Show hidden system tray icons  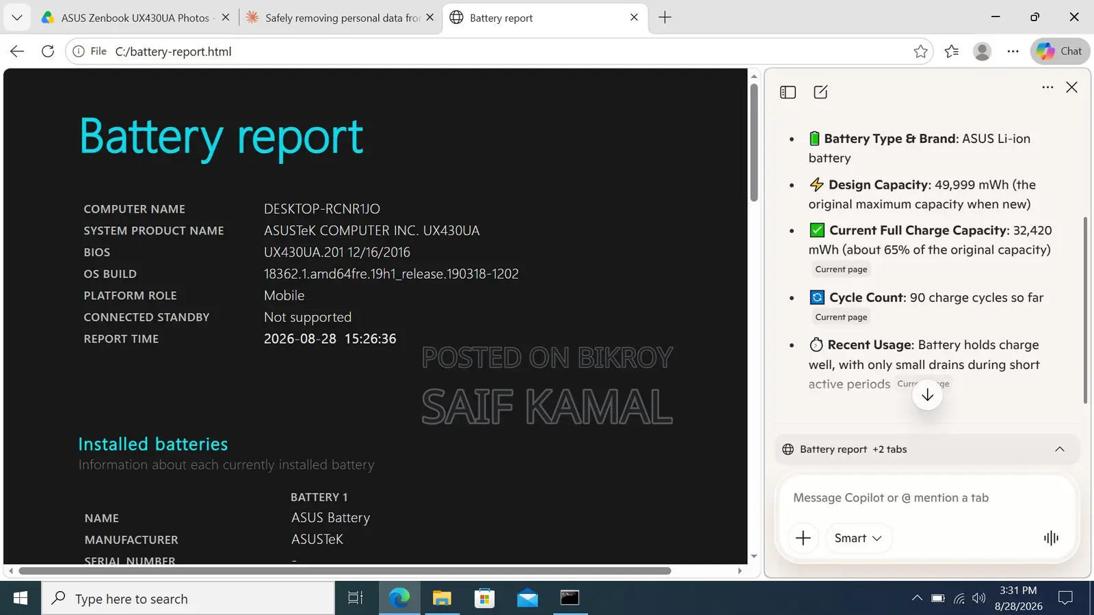(917, 599)
